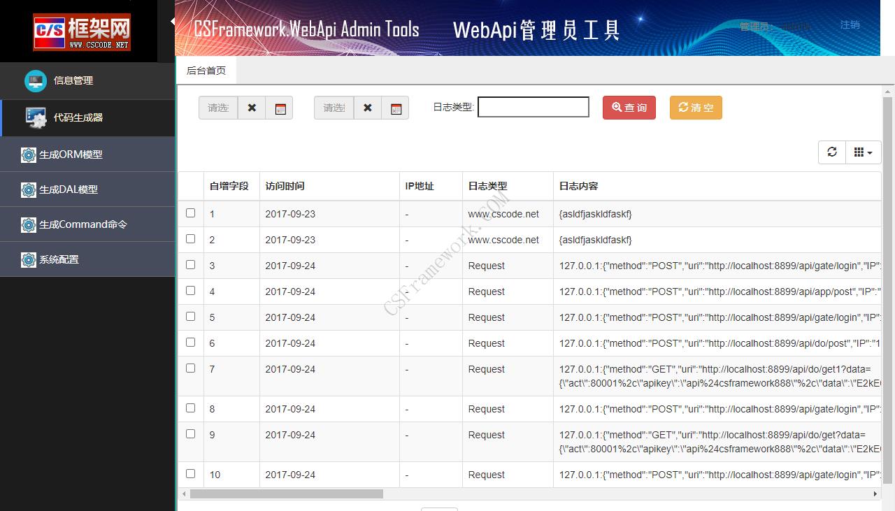Click the horizontal scrollbar under the table
This screenshot has height=511, width=895.
(287, 494)
